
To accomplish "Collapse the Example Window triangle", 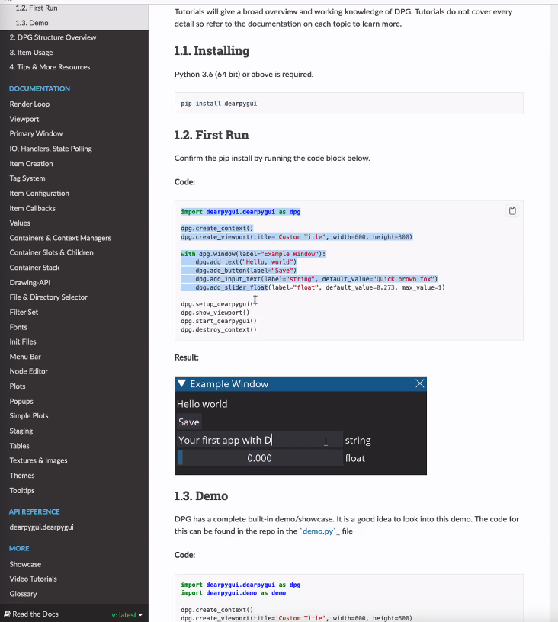I will coord(181,383).
